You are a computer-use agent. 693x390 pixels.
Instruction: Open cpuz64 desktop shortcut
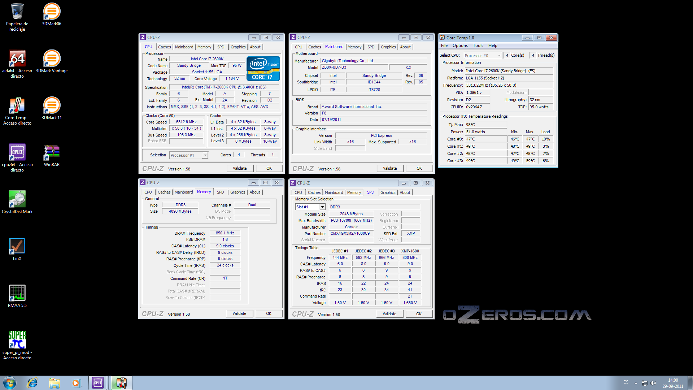[x=17, y=158]
